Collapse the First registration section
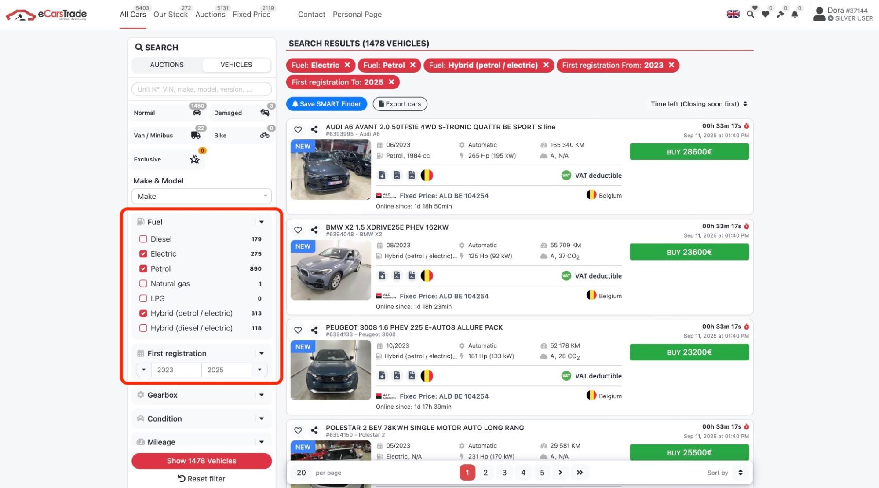The image size is (879, 488). click(x=262, y=353)
